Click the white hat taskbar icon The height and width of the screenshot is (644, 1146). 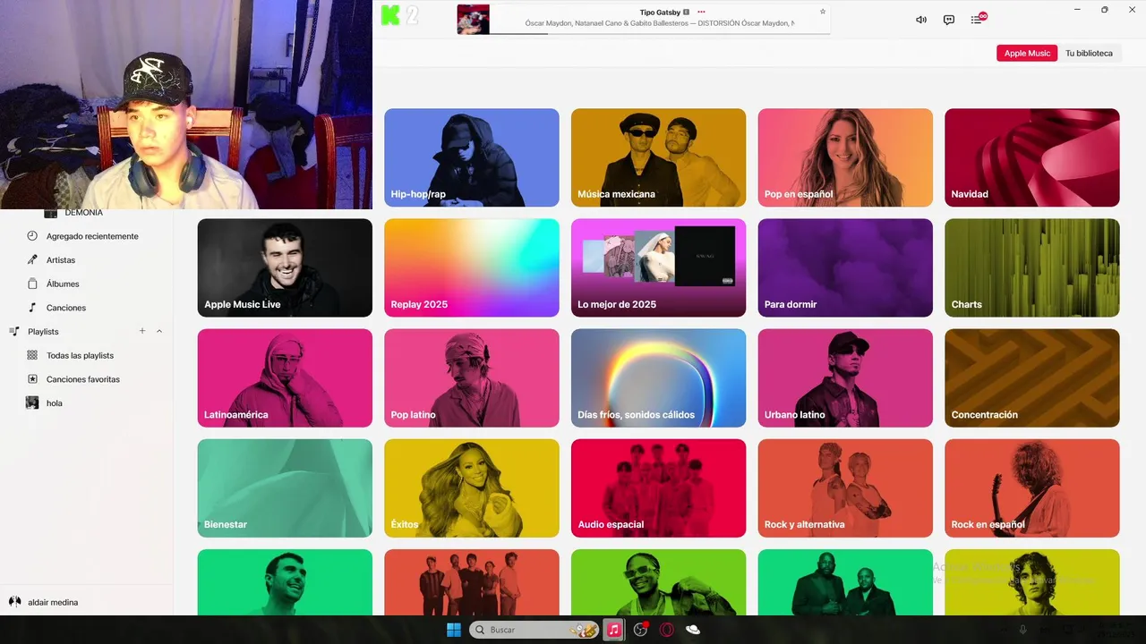pyautogui.click(x=692, y=630)
